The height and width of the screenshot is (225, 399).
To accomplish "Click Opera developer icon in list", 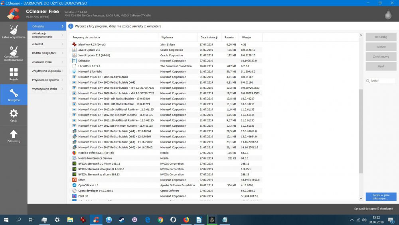I will tap(74, 191).
